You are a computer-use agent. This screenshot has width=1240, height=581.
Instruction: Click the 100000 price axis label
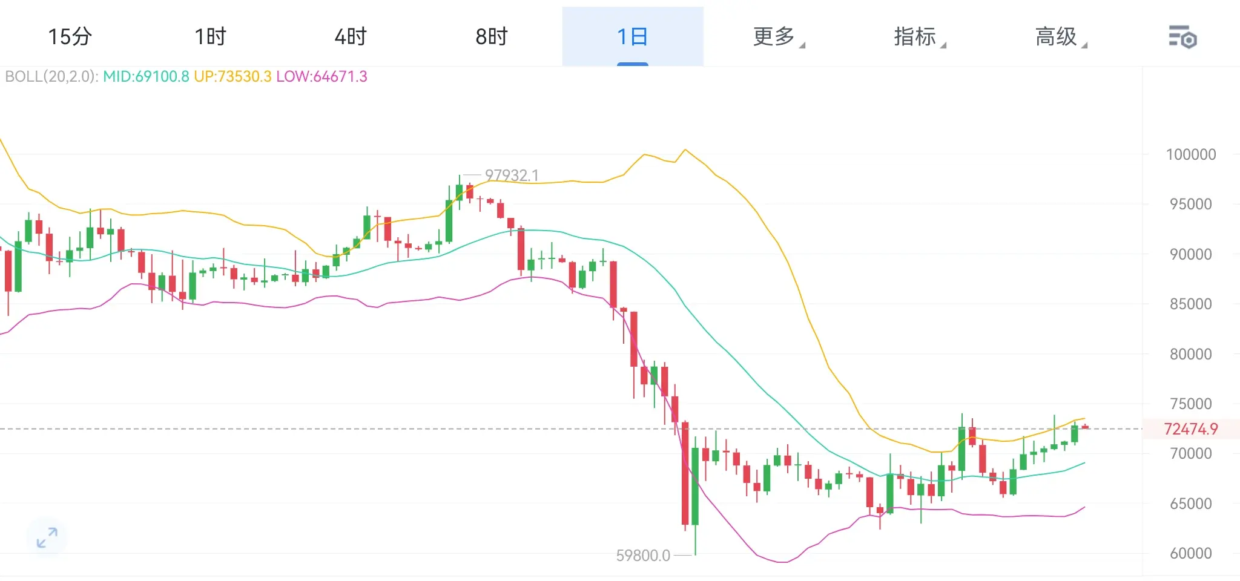click(x=1190, y=154)
